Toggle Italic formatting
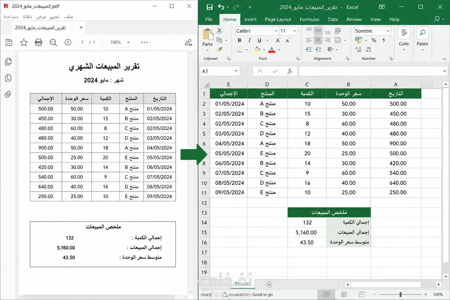The image size is (450, 300). tap(249, 40)
